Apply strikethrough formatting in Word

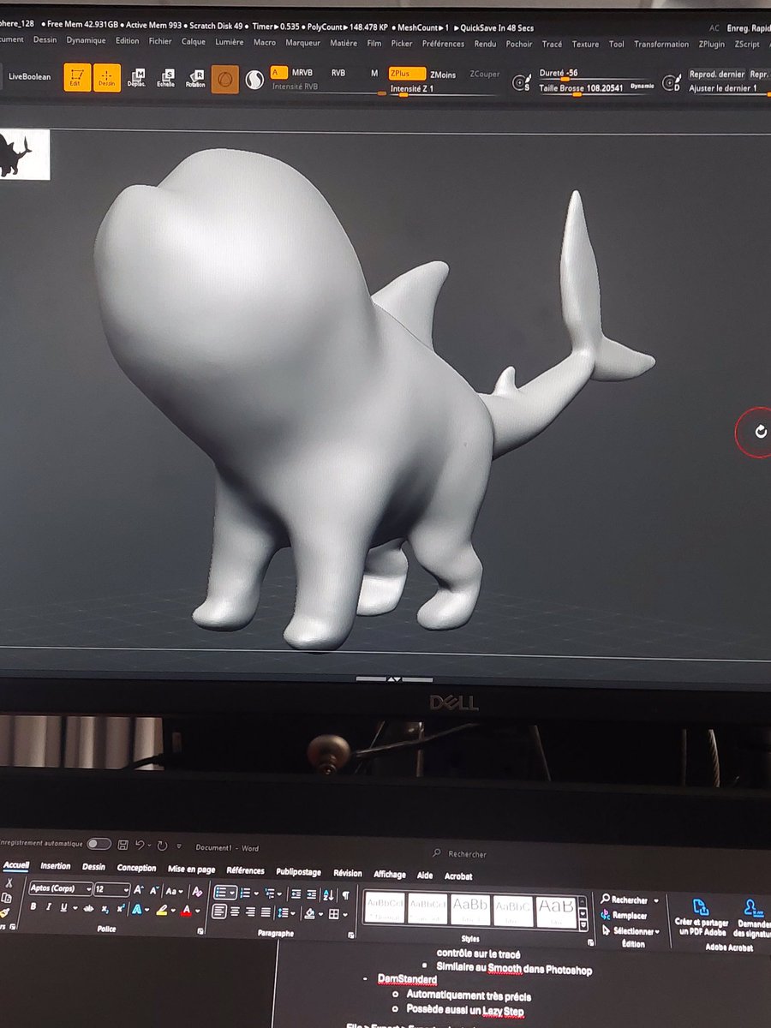tap(88, 908)
